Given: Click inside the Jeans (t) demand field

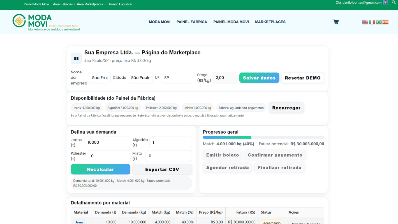Looking at the screenshot, I should [x=107, y=142].
